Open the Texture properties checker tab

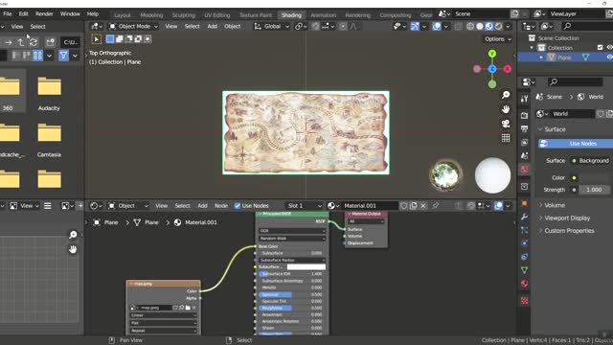tap(525, 300)
